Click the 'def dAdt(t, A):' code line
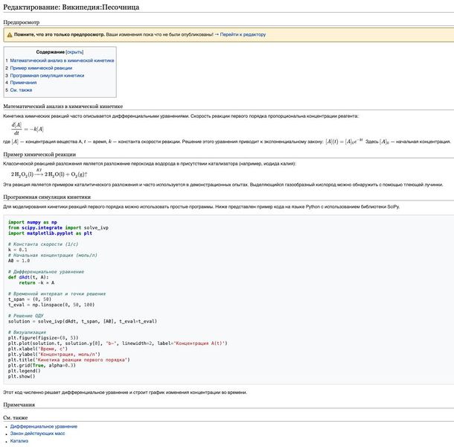 pos(28,277)
